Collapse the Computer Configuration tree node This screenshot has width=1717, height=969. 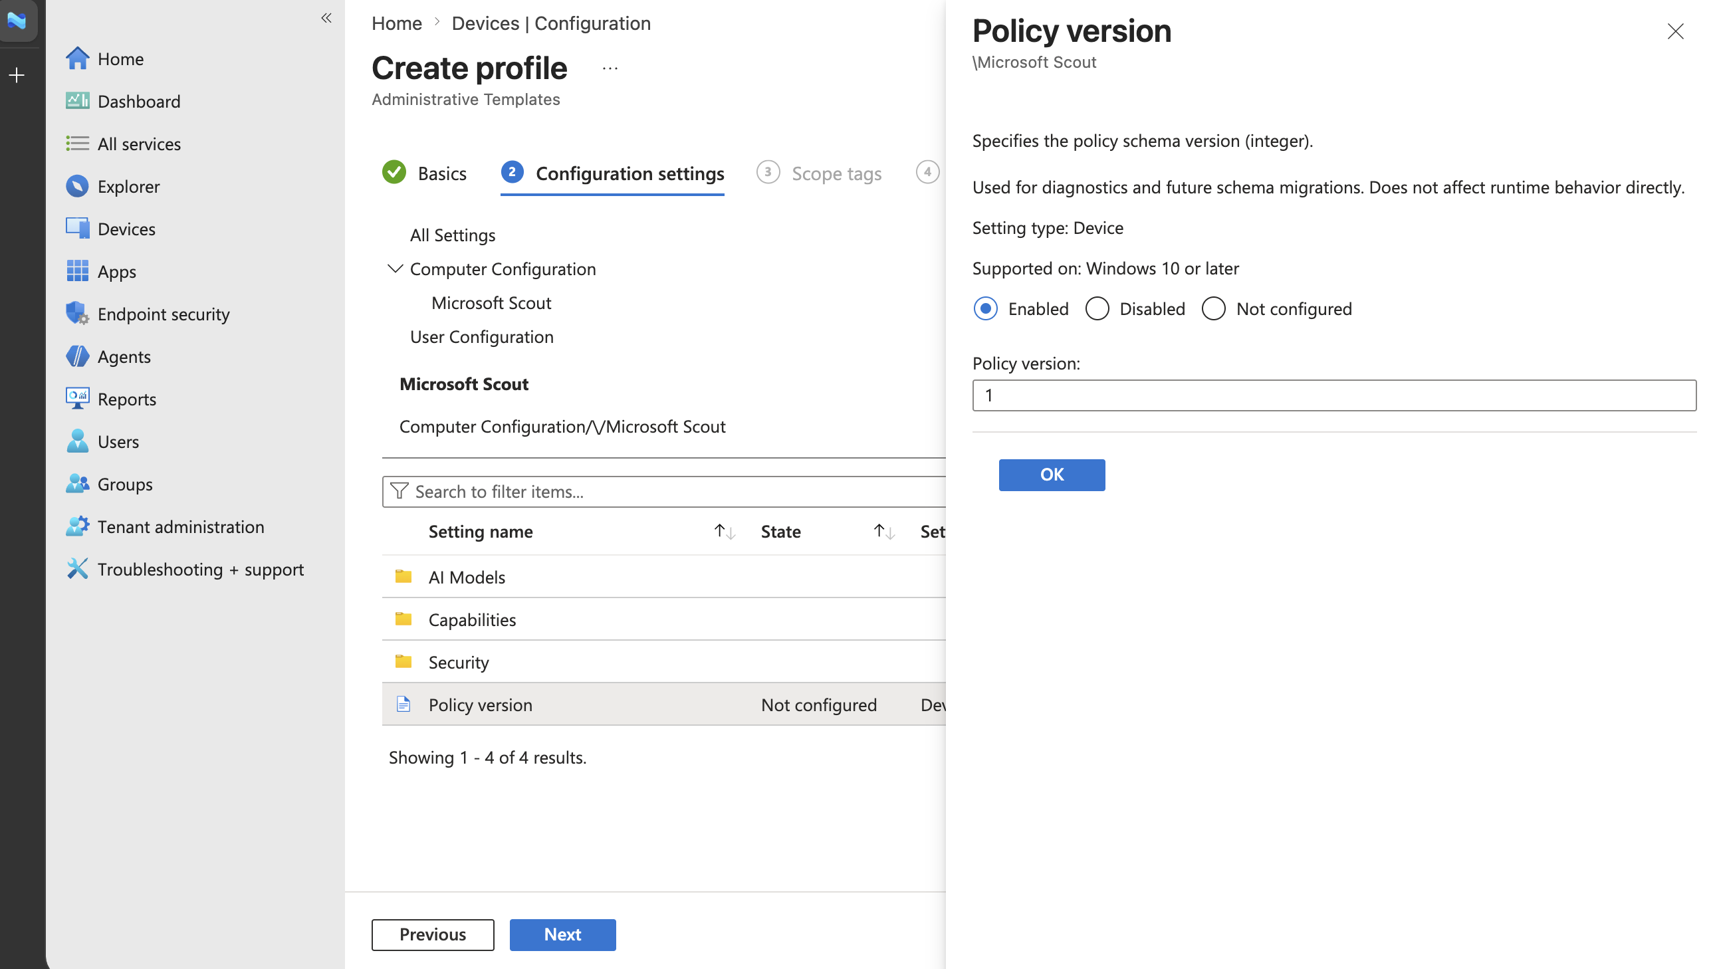pyautogui.click(x=396, y=269)
